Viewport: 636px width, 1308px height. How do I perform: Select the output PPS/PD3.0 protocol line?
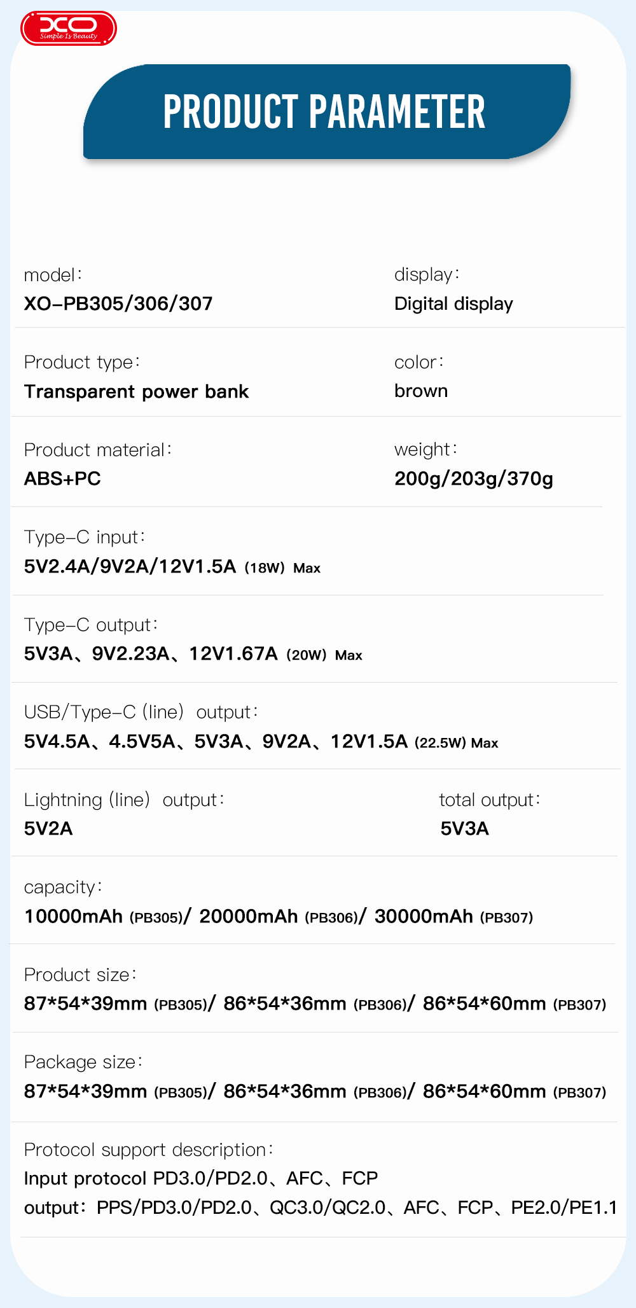pos(320,1207)
